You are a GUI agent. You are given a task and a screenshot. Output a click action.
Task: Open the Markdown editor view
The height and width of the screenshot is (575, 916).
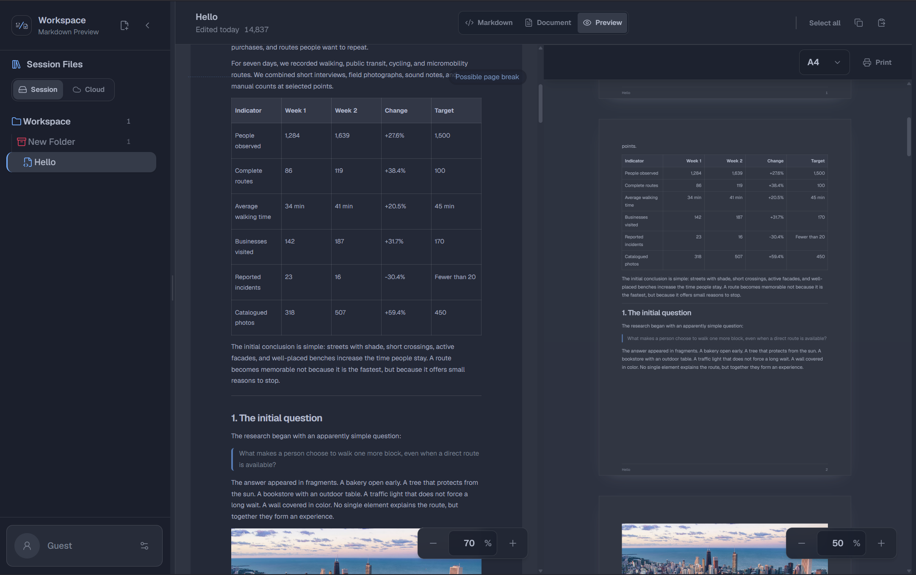(489, 23)
